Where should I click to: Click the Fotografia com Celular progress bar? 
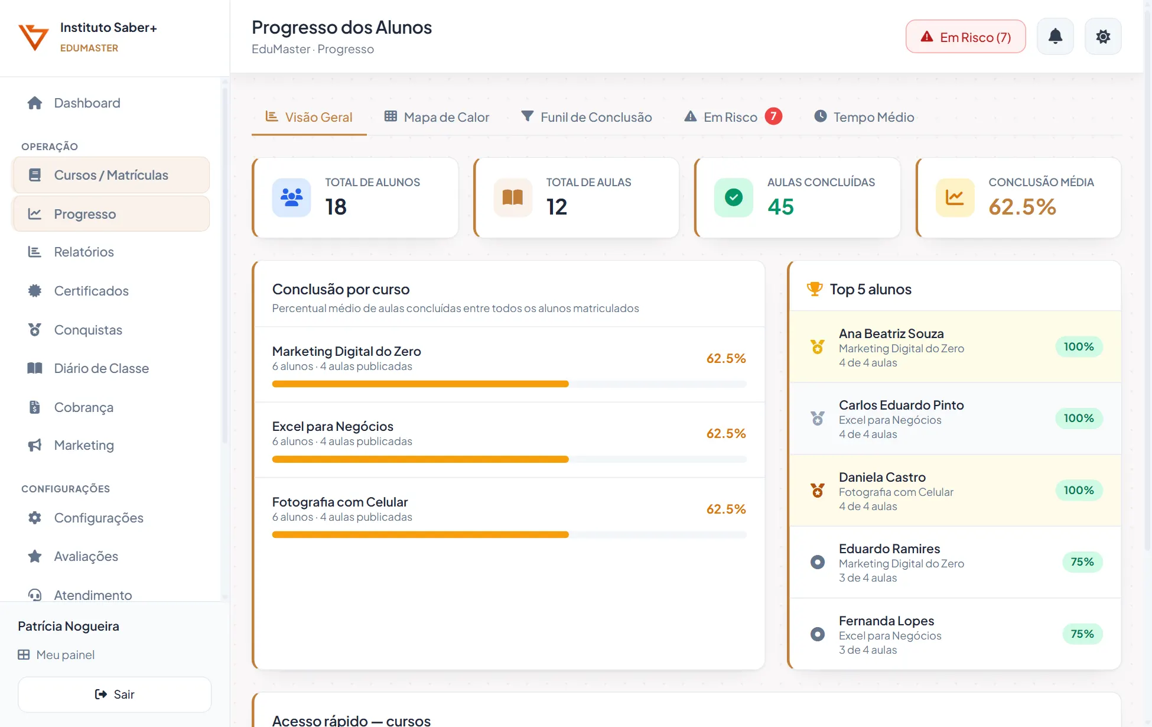pos(509,535)
